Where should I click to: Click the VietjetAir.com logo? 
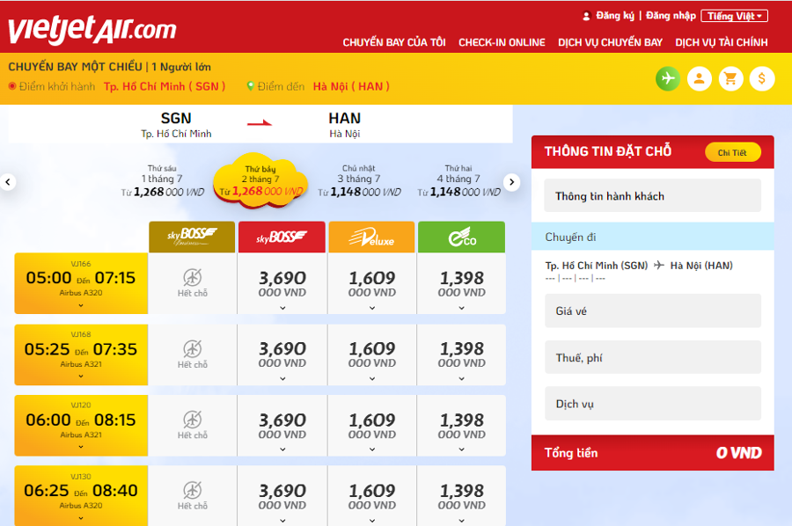(x=92, y=29)
